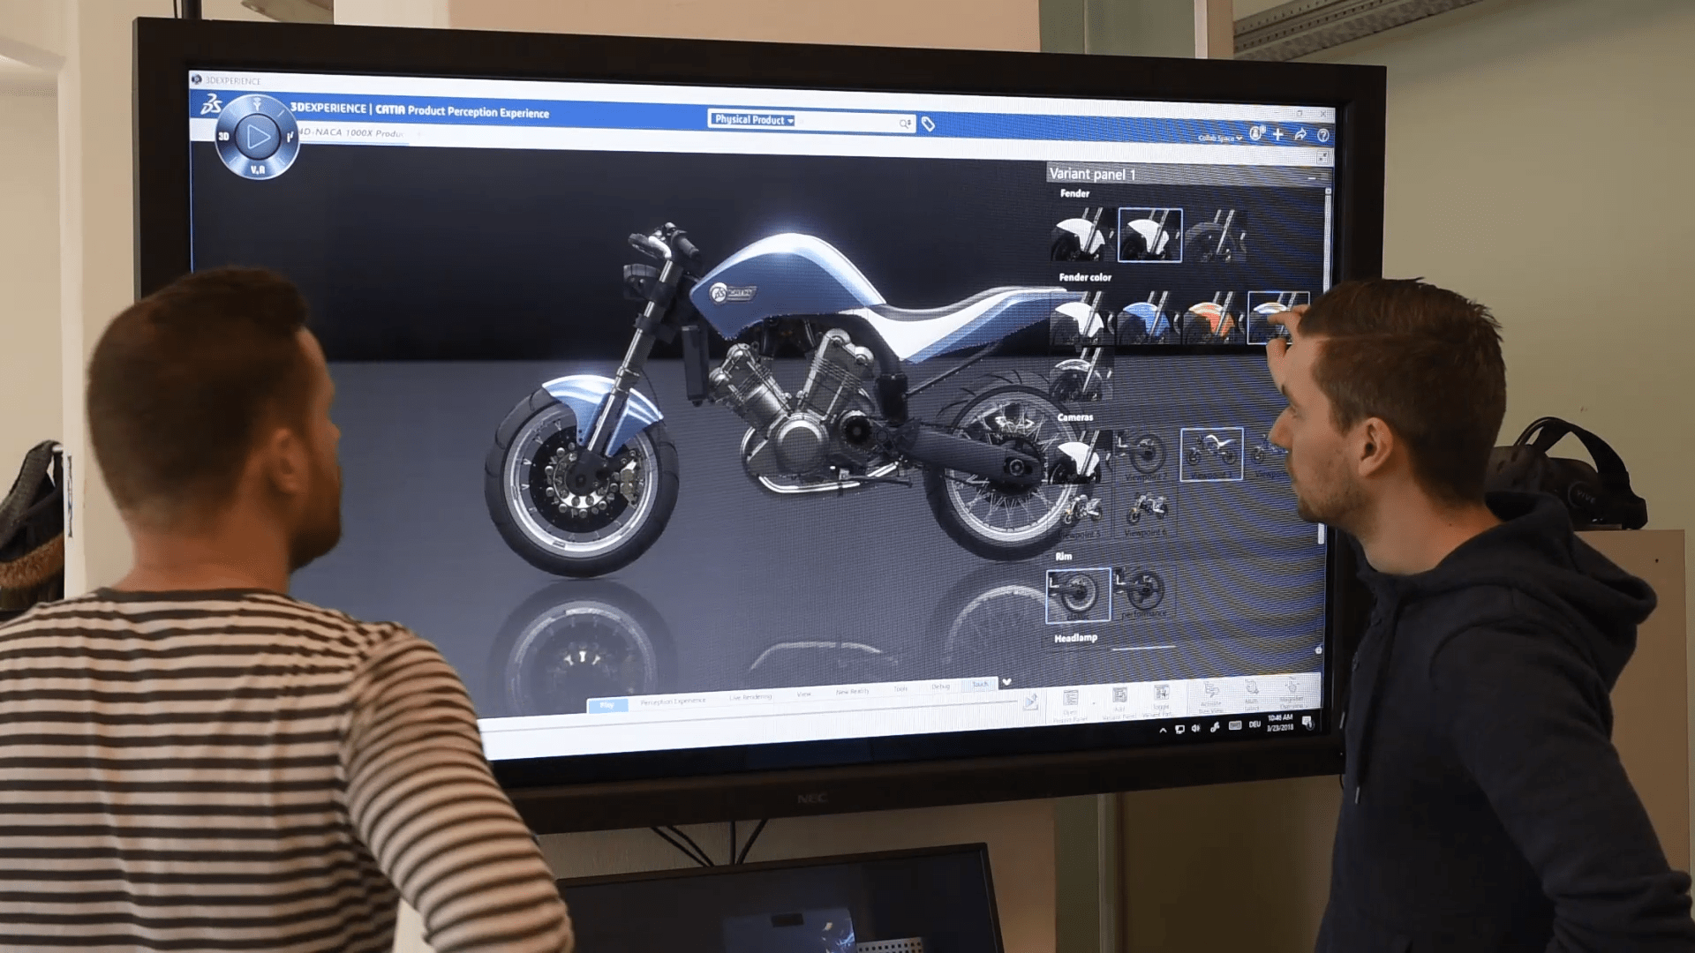Open the Touch tab

pos(981,685)
